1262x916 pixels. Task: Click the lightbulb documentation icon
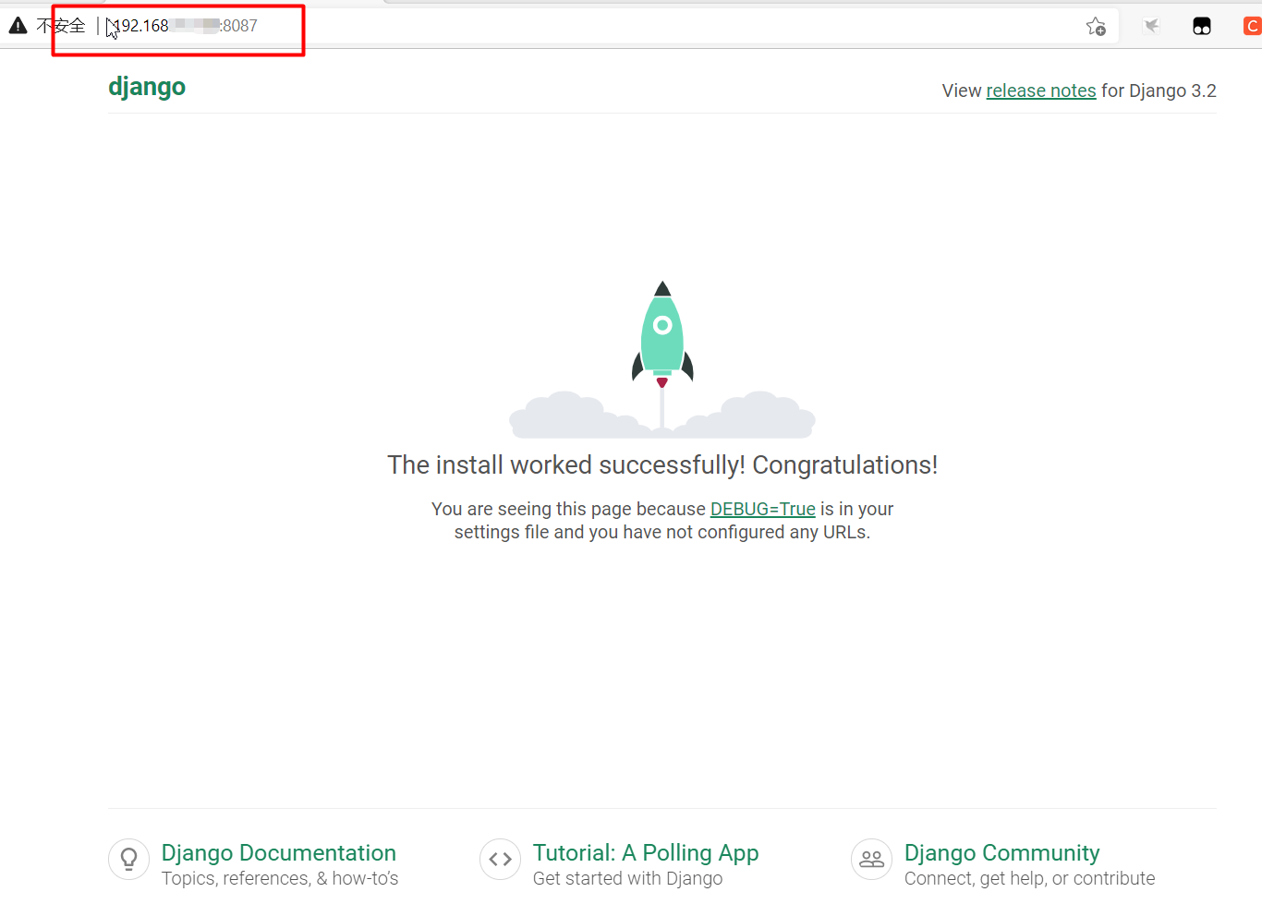(x=129, y=860)
